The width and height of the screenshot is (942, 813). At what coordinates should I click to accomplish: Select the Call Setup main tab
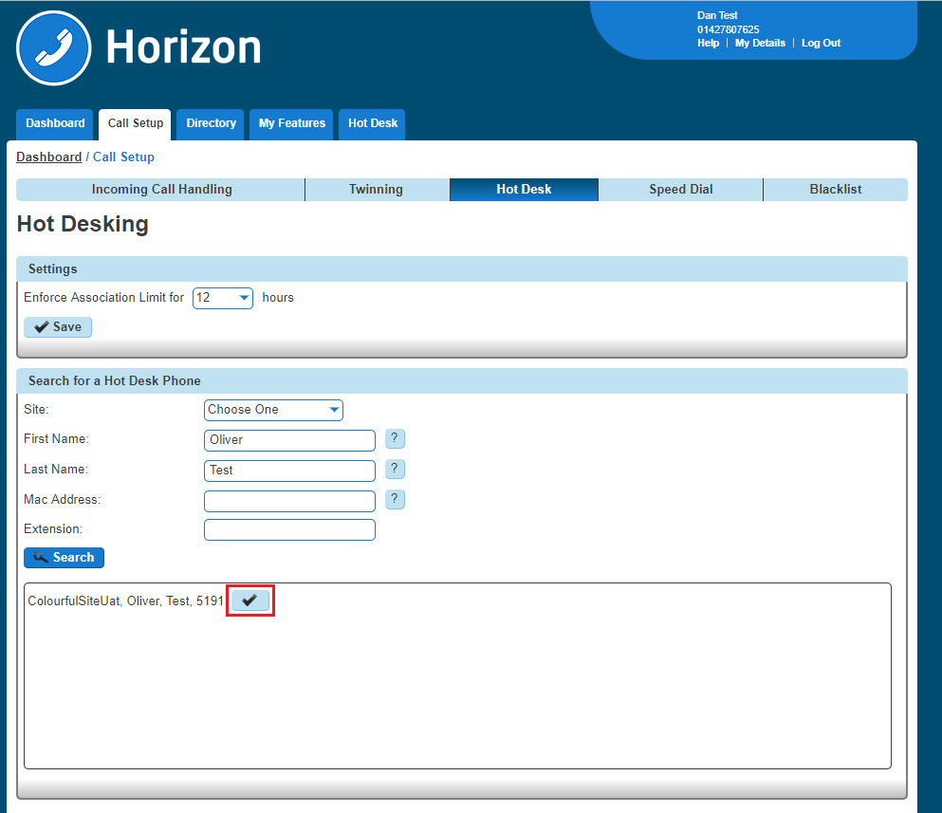[135, 123]
